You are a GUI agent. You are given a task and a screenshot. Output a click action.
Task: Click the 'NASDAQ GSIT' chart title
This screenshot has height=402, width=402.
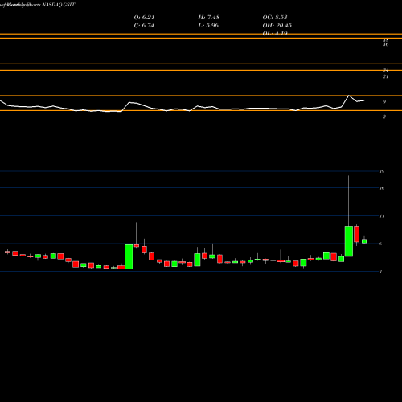pyautogui.click(x=59, y=5)
